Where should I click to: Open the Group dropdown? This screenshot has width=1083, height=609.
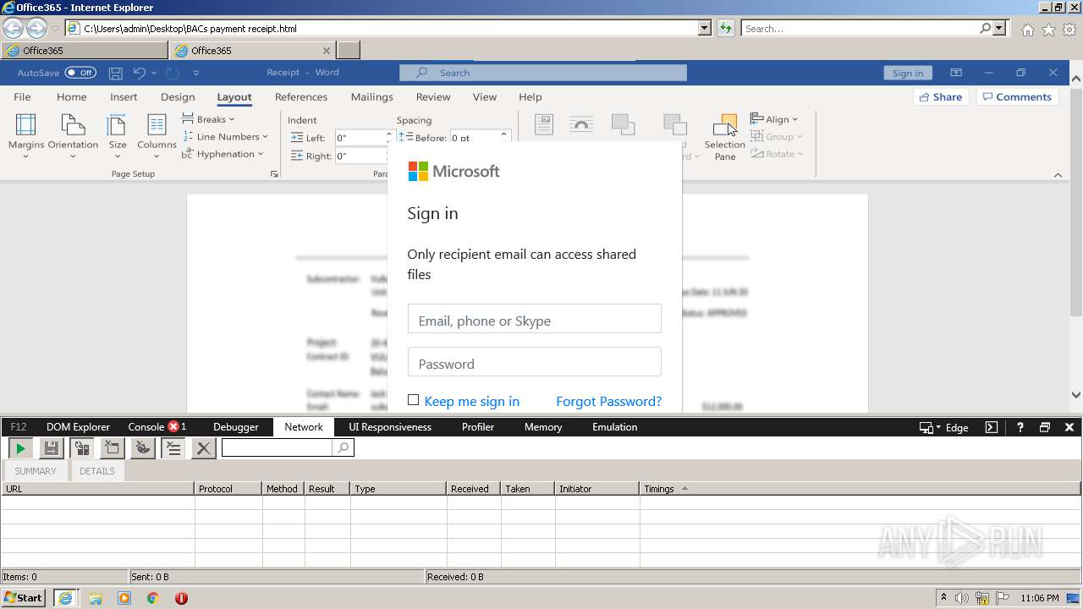(x=777, y=136)
